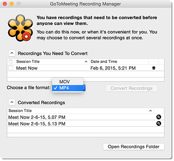Screen dimensions: 174x161
Task: Click the Date and Time column header
Action: coord(104,62)
